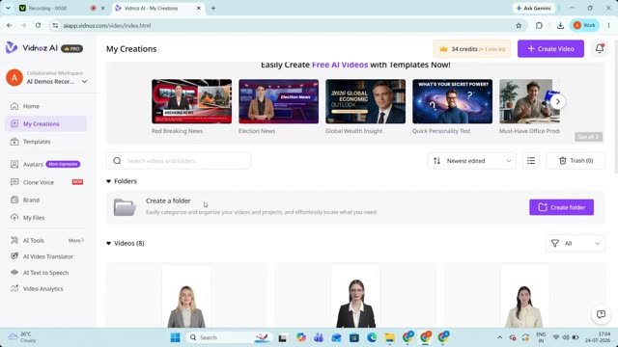Click the Create Video button
The height and width of the screenshot is (347, 618).
click(x=550, y=49)
